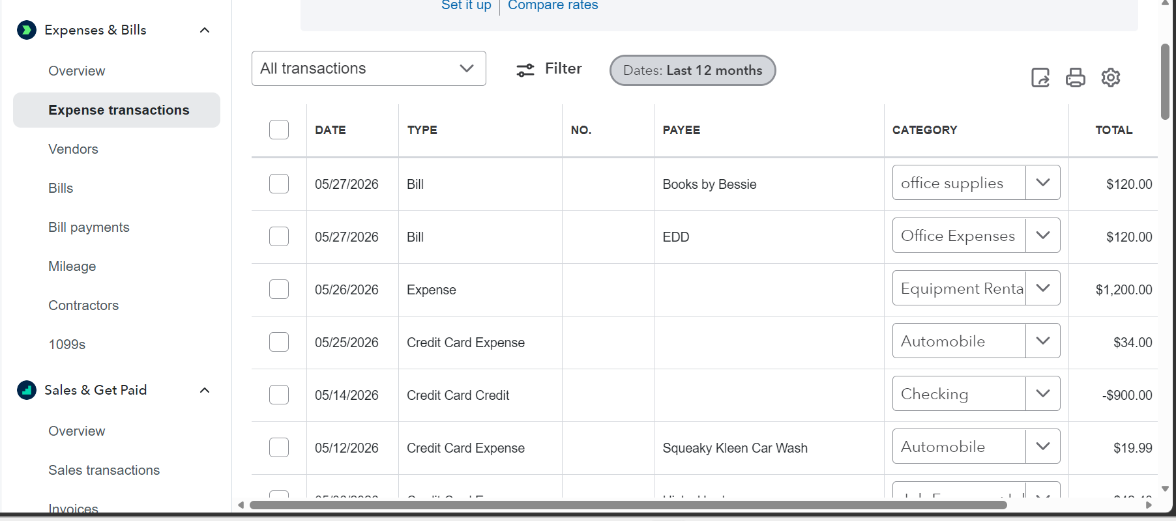Open the All transactions dropdown
The width and height of the screenshot is (1176, 521).
(369, 68)
